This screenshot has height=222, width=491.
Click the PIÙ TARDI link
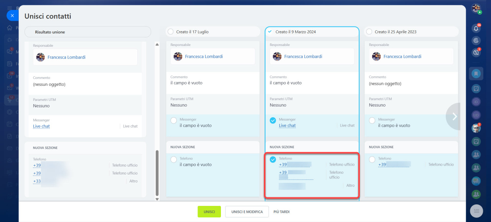282,212
